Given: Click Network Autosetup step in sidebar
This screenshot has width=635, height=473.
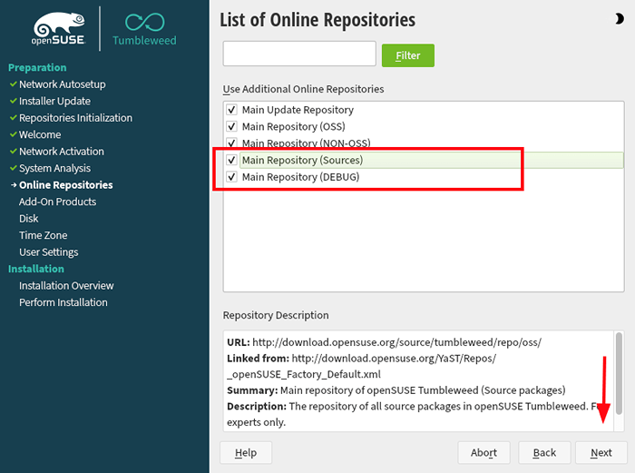Looking at the screenshot, I should (x=62, y=84).
